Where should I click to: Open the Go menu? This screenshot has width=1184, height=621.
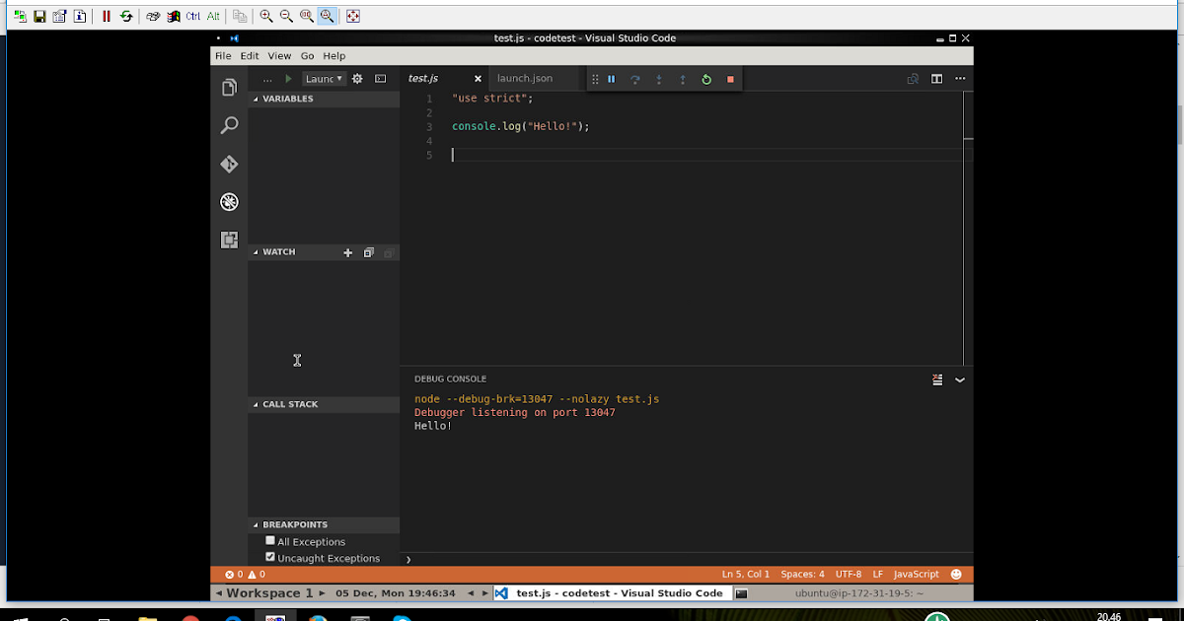pyautogui.click(x=308, y=56)
